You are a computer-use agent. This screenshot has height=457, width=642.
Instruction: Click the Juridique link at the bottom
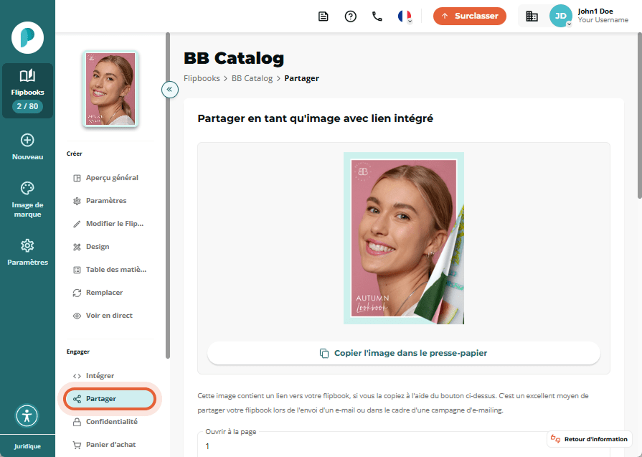click(x=27, y=446)
